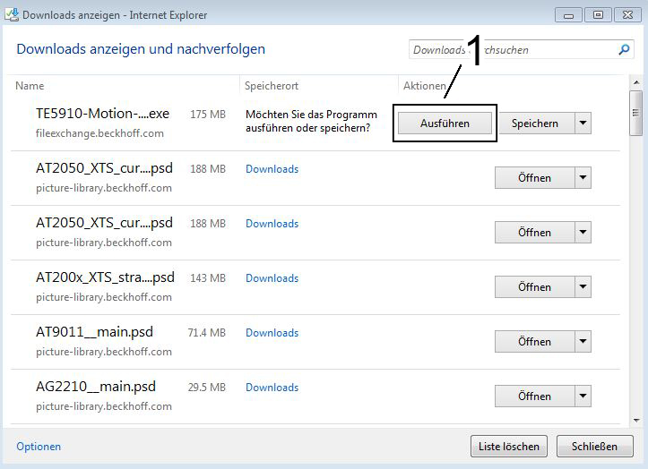Image resolution: width=648 pixels, height=469 pixels.
Task: Select the AT9011__main.psd file name
Action: [94, 331]
